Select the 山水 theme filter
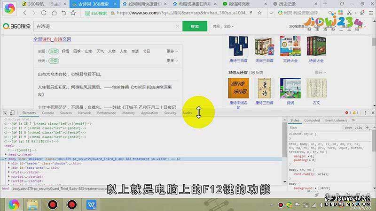Screen dimensions: 376x211 [88, 51]
